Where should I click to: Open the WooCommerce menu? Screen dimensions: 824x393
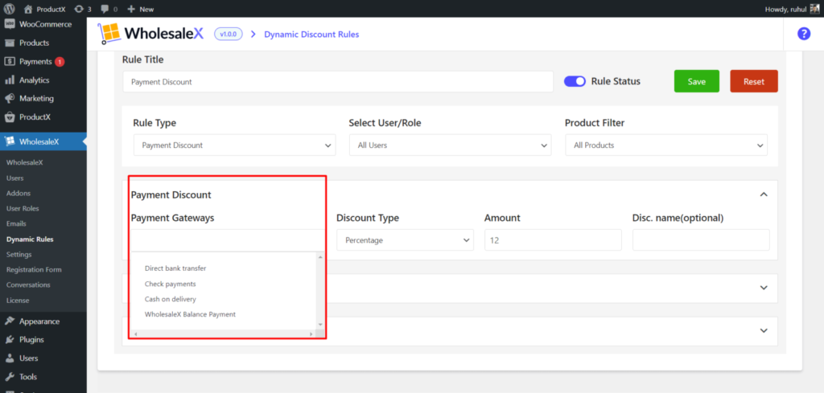coord(43,24)
